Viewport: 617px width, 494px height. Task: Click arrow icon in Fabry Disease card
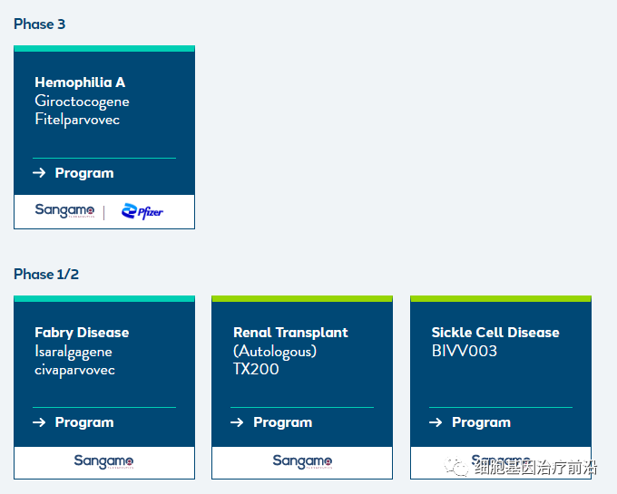point(39,422)
